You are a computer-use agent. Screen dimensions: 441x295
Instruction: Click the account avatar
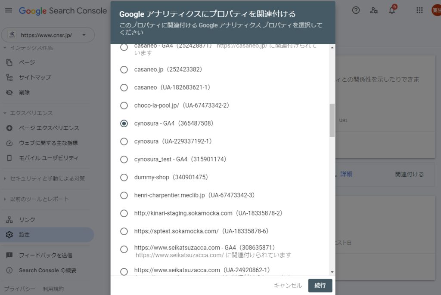(x=436, y=10)
